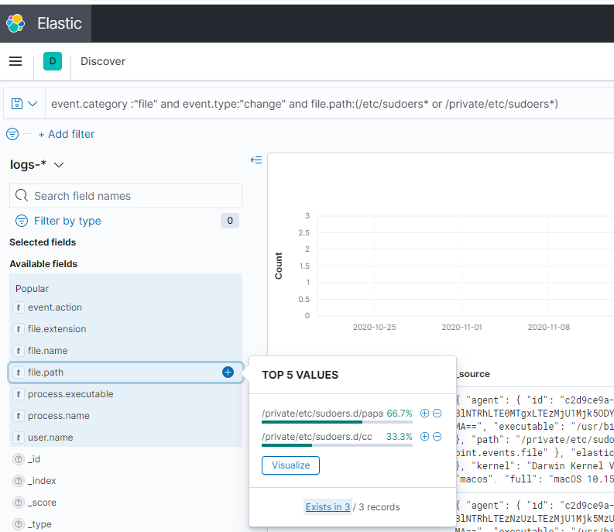This screenshot has height=532, width=614.
Task: Open the saved query disk icon
Action: 17,104
